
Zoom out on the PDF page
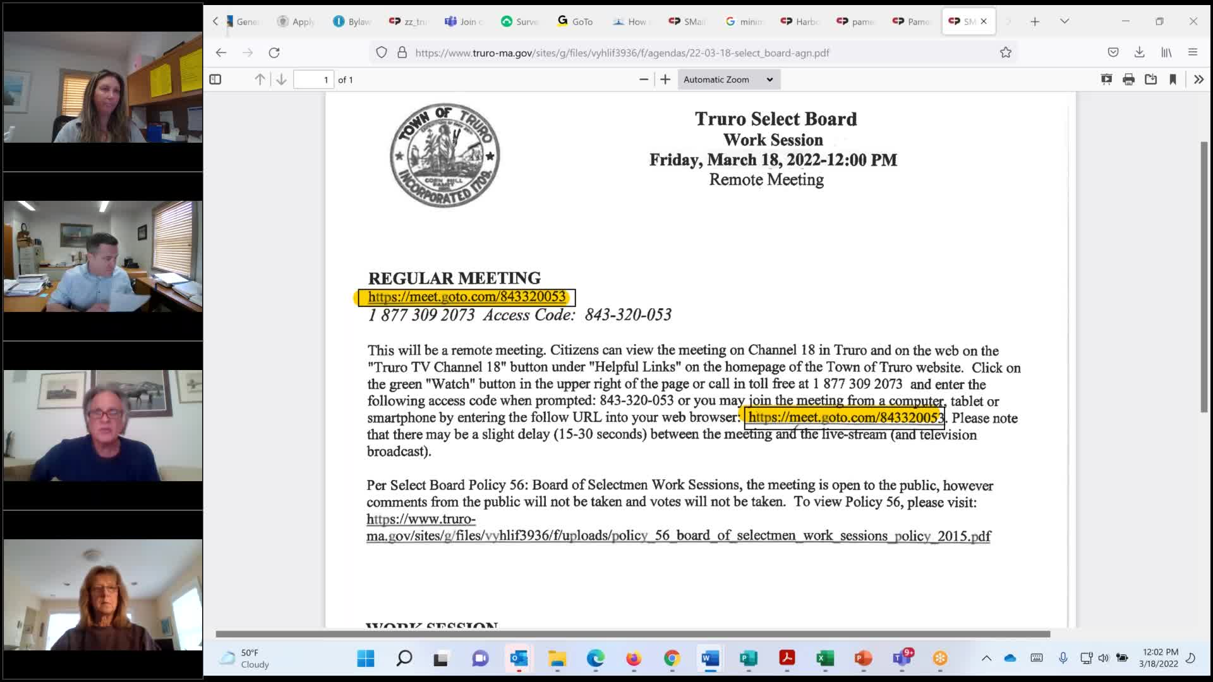click(644, 80)
